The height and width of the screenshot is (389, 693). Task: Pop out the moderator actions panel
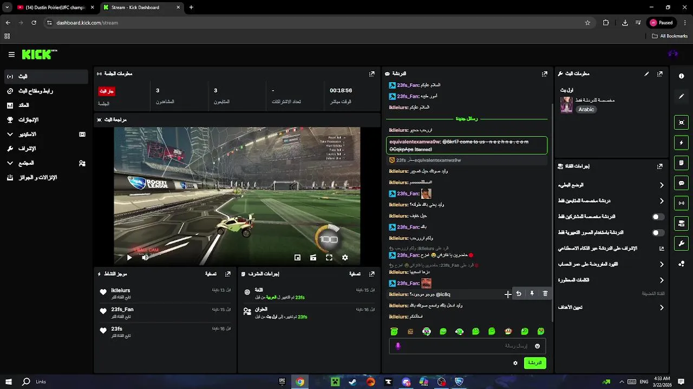pyautogui.click(x=371, y=274)
